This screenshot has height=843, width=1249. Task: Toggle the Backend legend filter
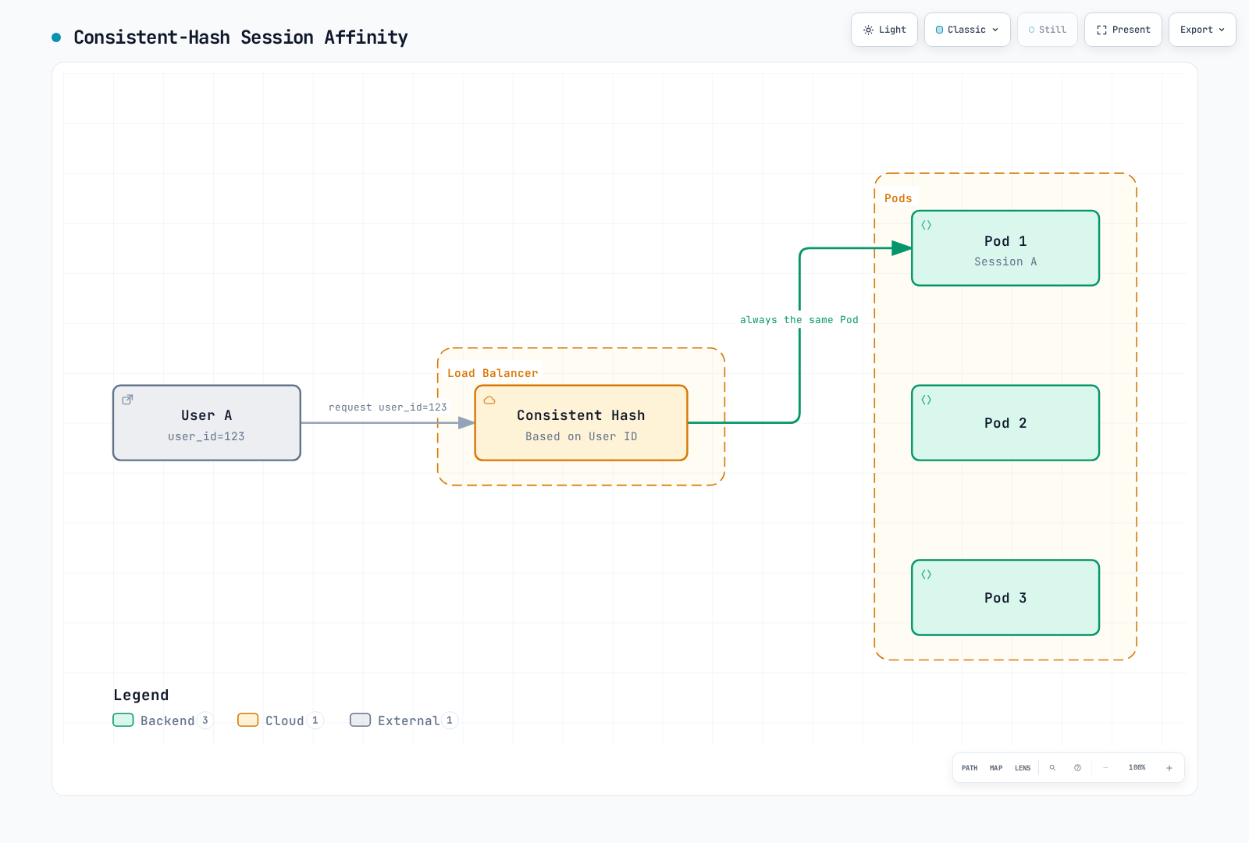(x=163, y=720)
